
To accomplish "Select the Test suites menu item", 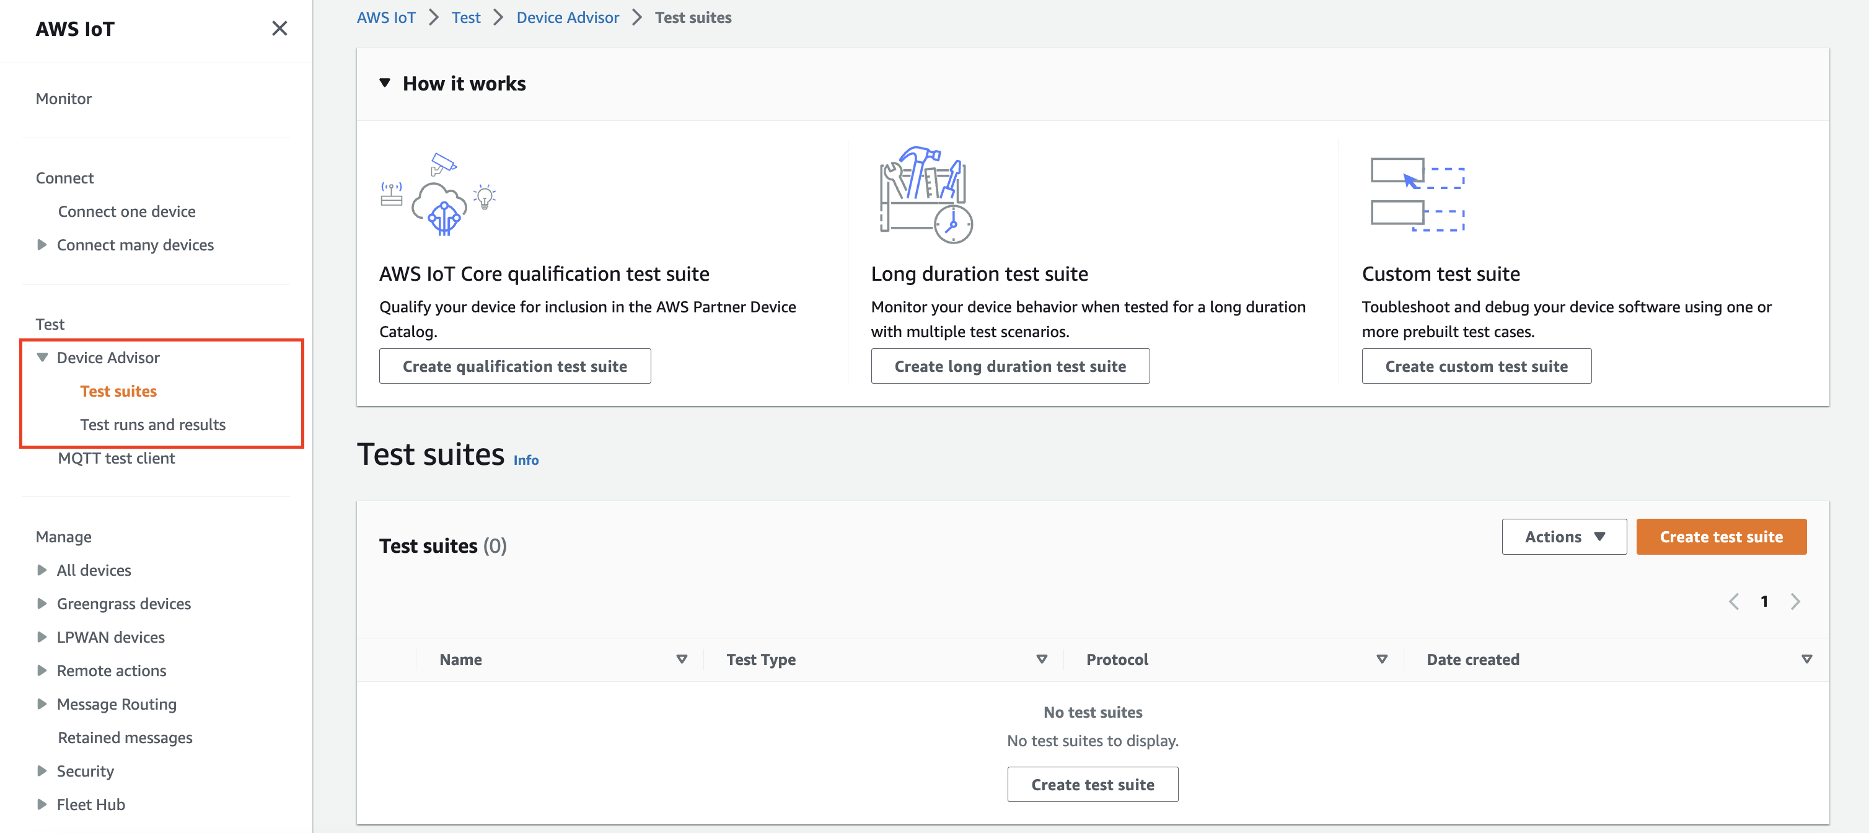I will click(117, 390).
